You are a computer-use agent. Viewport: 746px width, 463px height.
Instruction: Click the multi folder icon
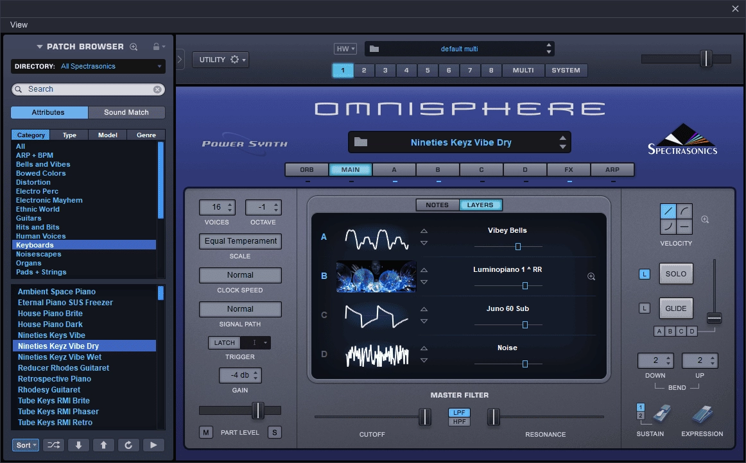coord(374,49)
